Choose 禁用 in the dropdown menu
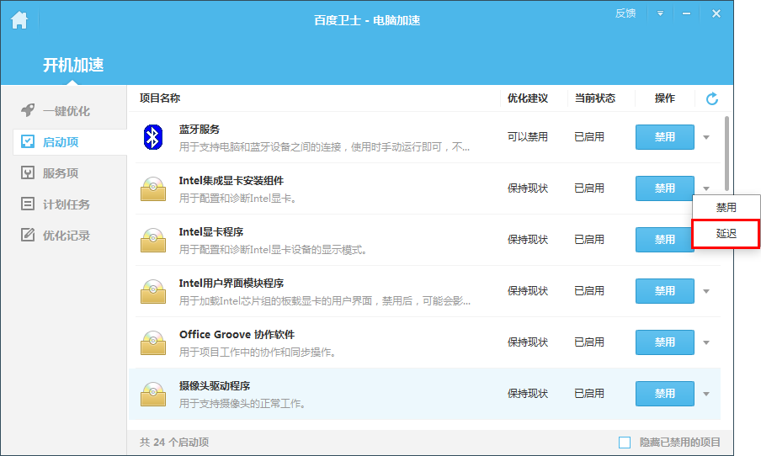Image resolution: width=761 pixels, height=456 pixels. pyautogui.click(x=726, y=208)
